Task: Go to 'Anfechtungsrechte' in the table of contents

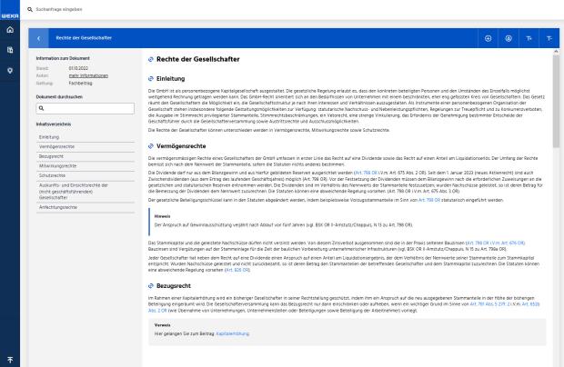Action: point(58,206)
